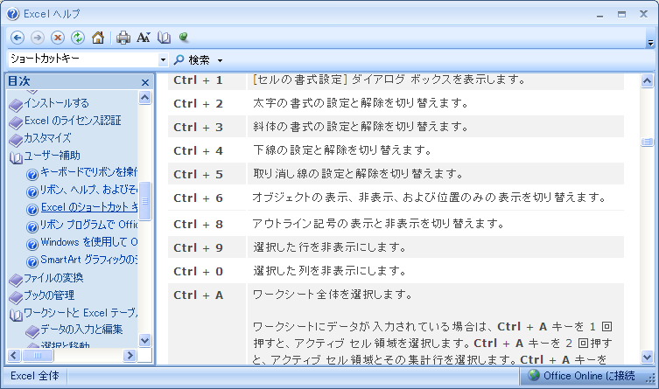Stop loading with the red X icon
This screenshot has width=659, height=389.
[58, 38]
